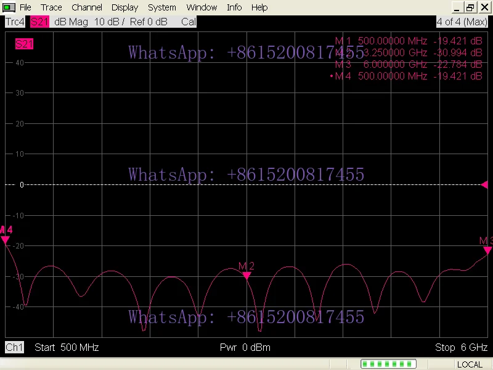Click the analyzer application icon in menu bar
The image size is (493, 370).
(9, 7)
